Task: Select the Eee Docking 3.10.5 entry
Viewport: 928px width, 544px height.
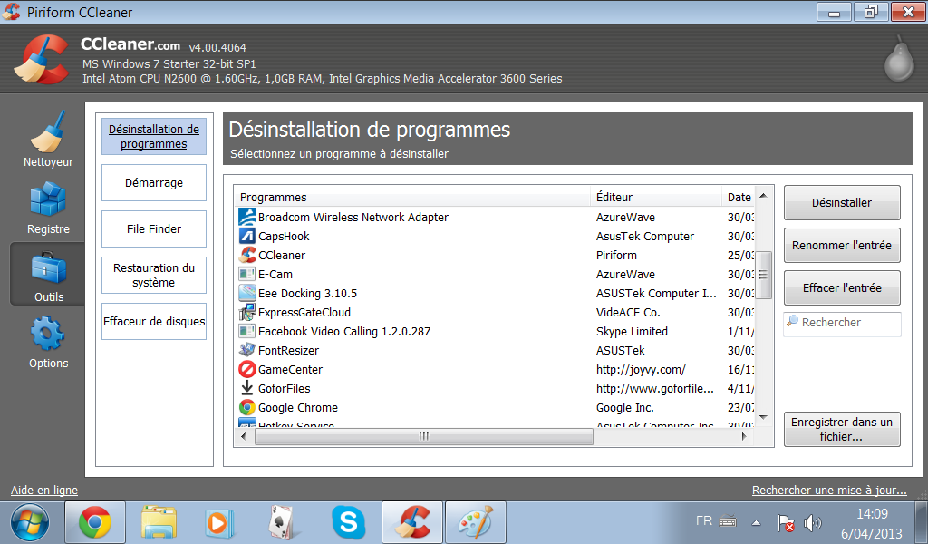Action: pos(308,293)
